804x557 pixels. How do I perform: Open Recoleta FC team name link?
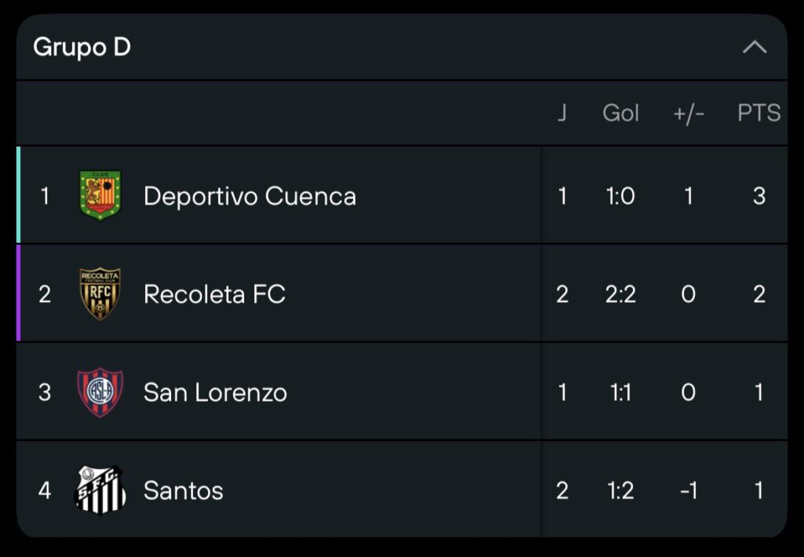click(x=214, y=294)
